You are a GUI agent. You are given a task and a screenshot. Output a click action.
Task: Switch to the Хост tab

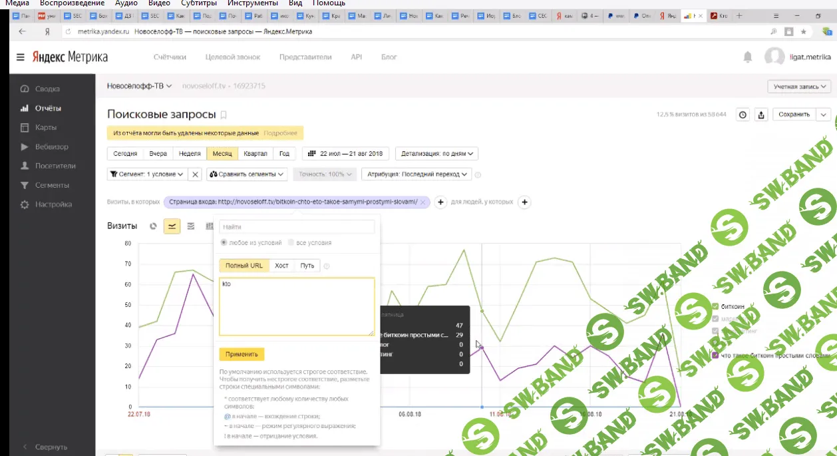coord(281,266)
